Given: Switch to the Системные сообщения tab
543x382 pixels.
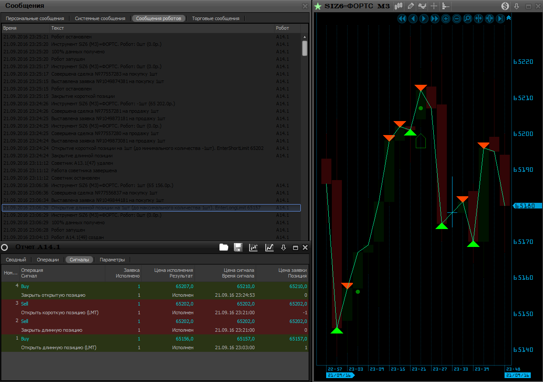Looking at the screenshot, I should [100, 18].
